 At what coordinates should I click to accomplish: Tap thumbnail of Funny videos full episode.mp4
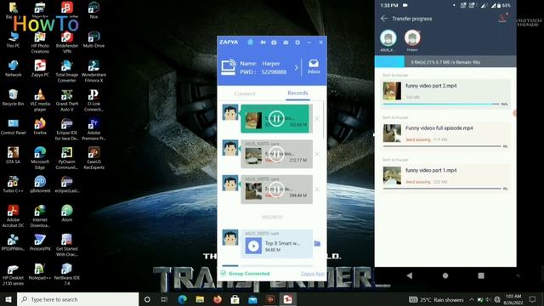coord(392,133)
